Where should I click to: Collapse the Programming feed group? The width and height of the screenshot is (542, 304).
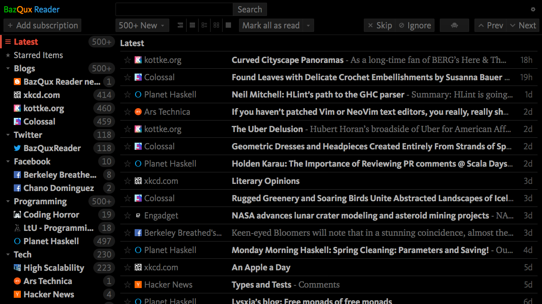(x=7, y=201)
